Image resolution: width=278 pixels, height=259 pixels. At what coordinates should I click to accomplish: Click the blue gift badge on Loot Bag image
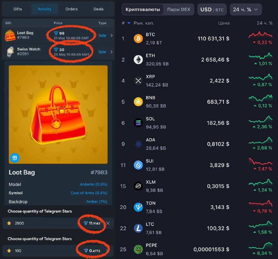pos(15,158)
